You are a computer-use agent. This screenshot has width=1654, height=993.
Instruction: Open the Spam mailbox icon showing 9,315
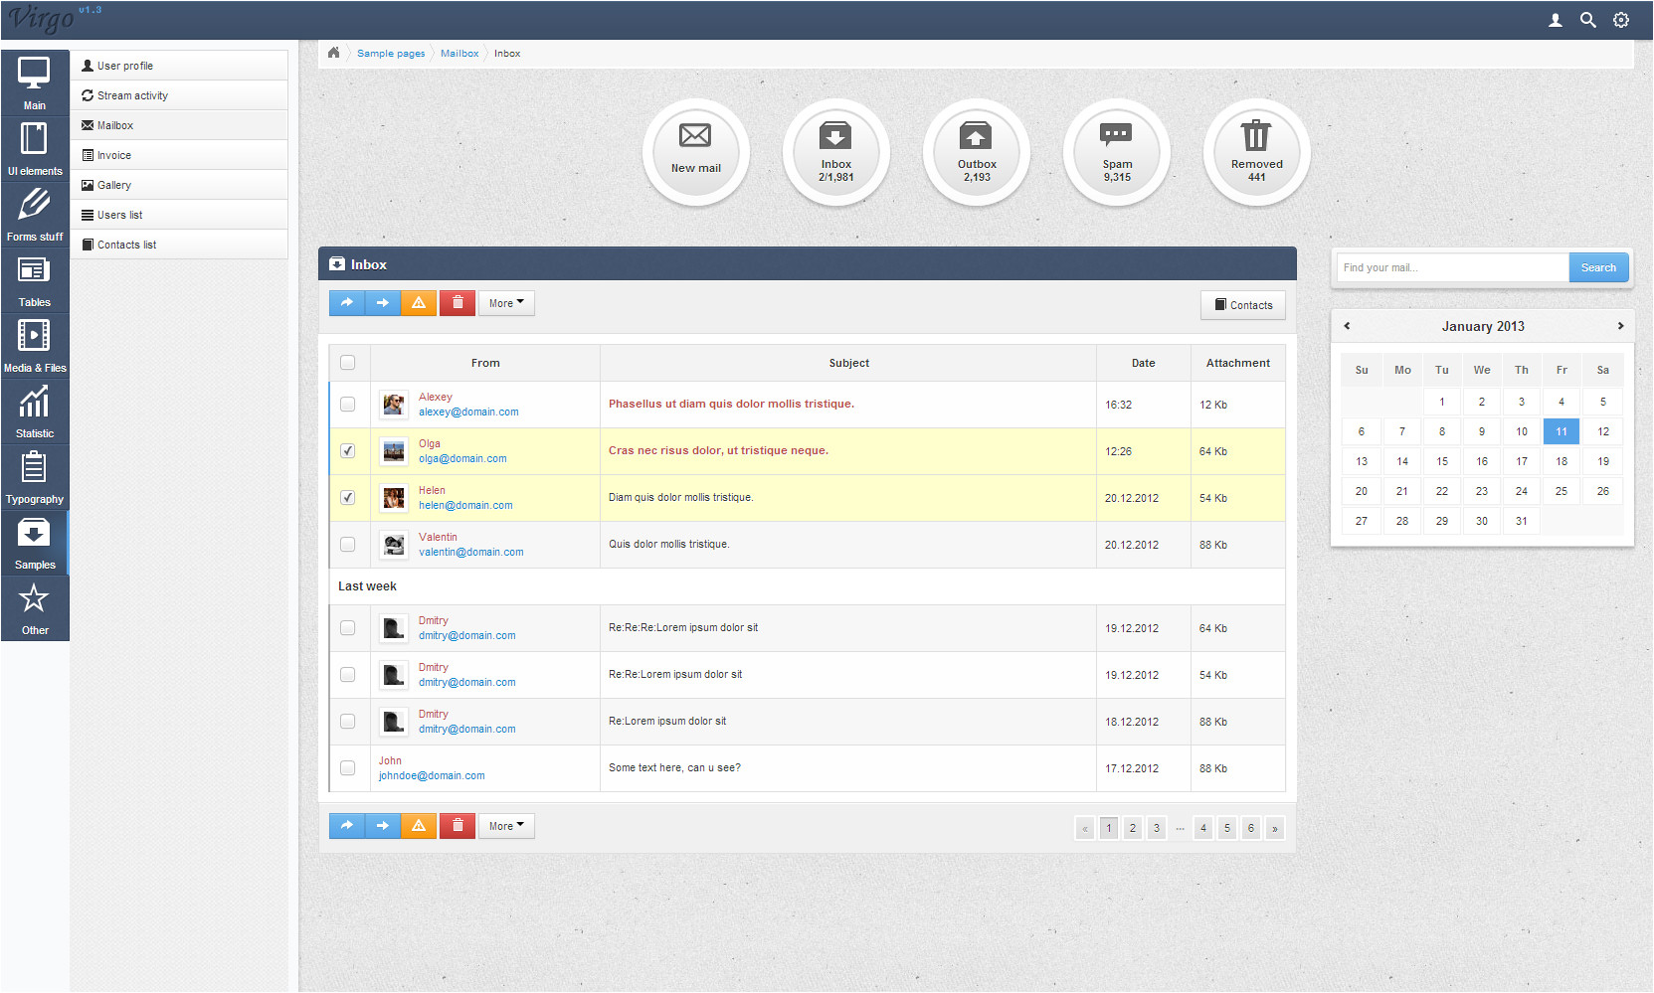(x=1116, y=151)
